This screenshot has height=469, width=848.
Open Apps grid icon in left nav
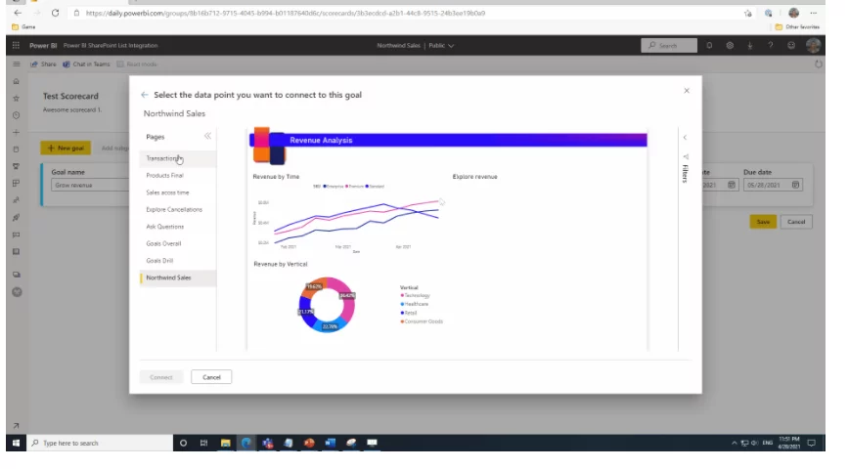point(17,183)
